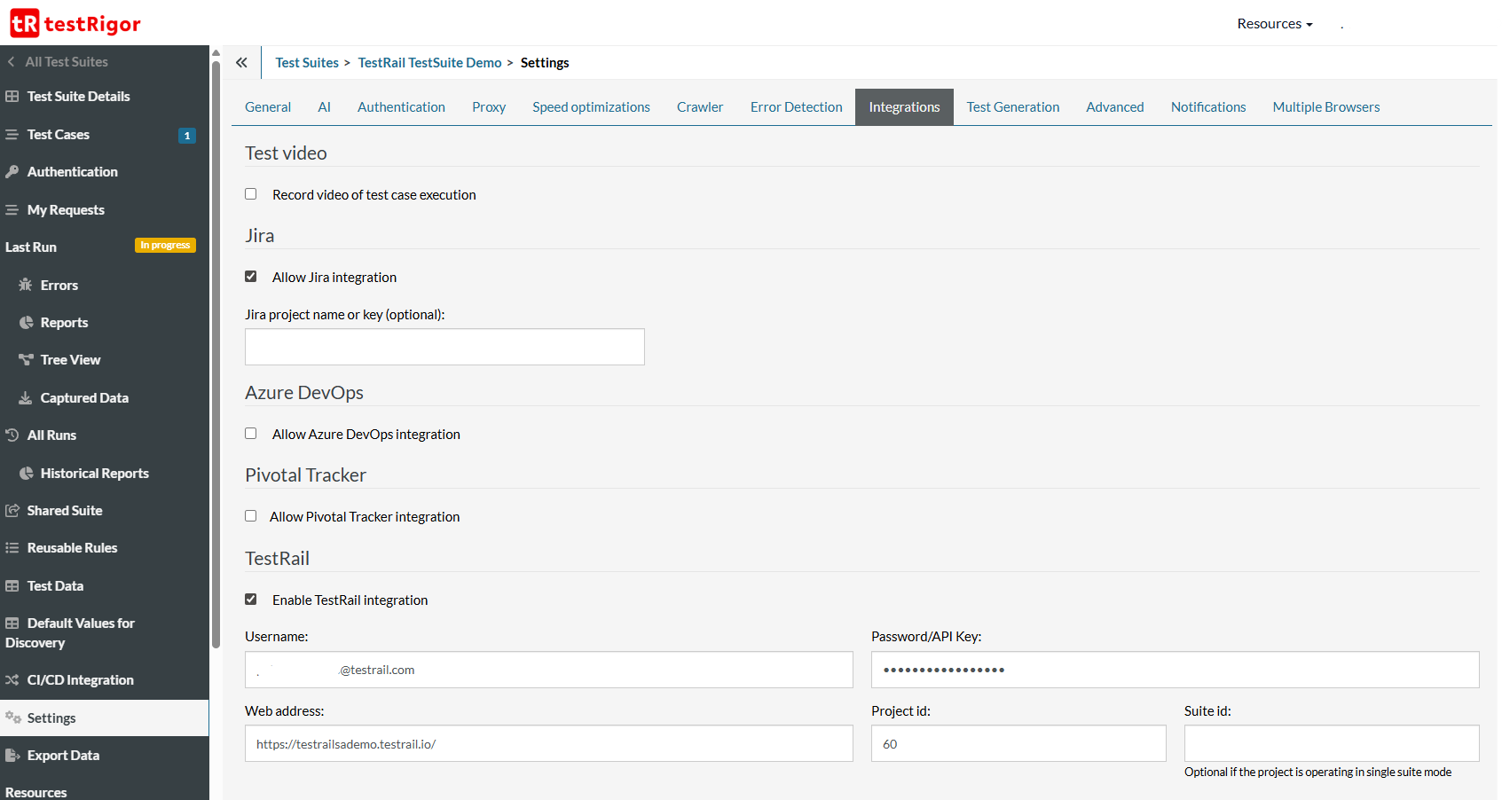Viewport: 1502px width, 800px height.
Task: Click the Shared Suite share icon
Action: pyautogui.click(x=12, y=511)
